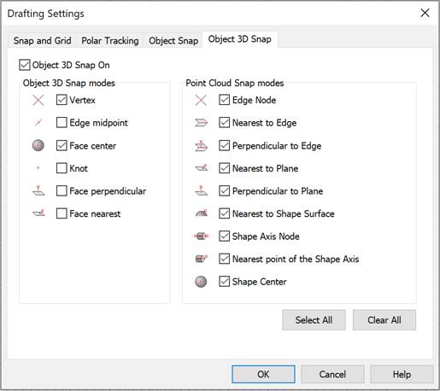Click the Perpendicular to Edge icon

(x=201, y=145)
